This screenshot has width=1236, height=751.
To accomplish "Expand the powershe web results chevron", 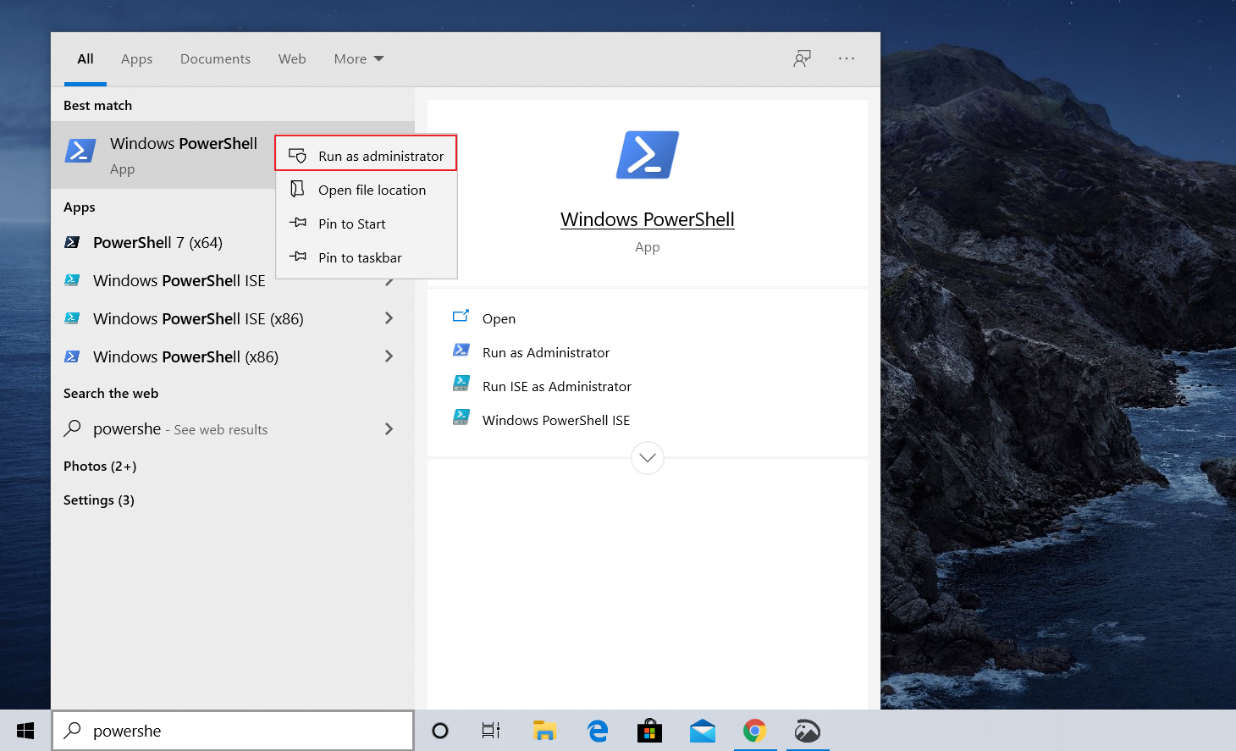I will click(389, 429).
